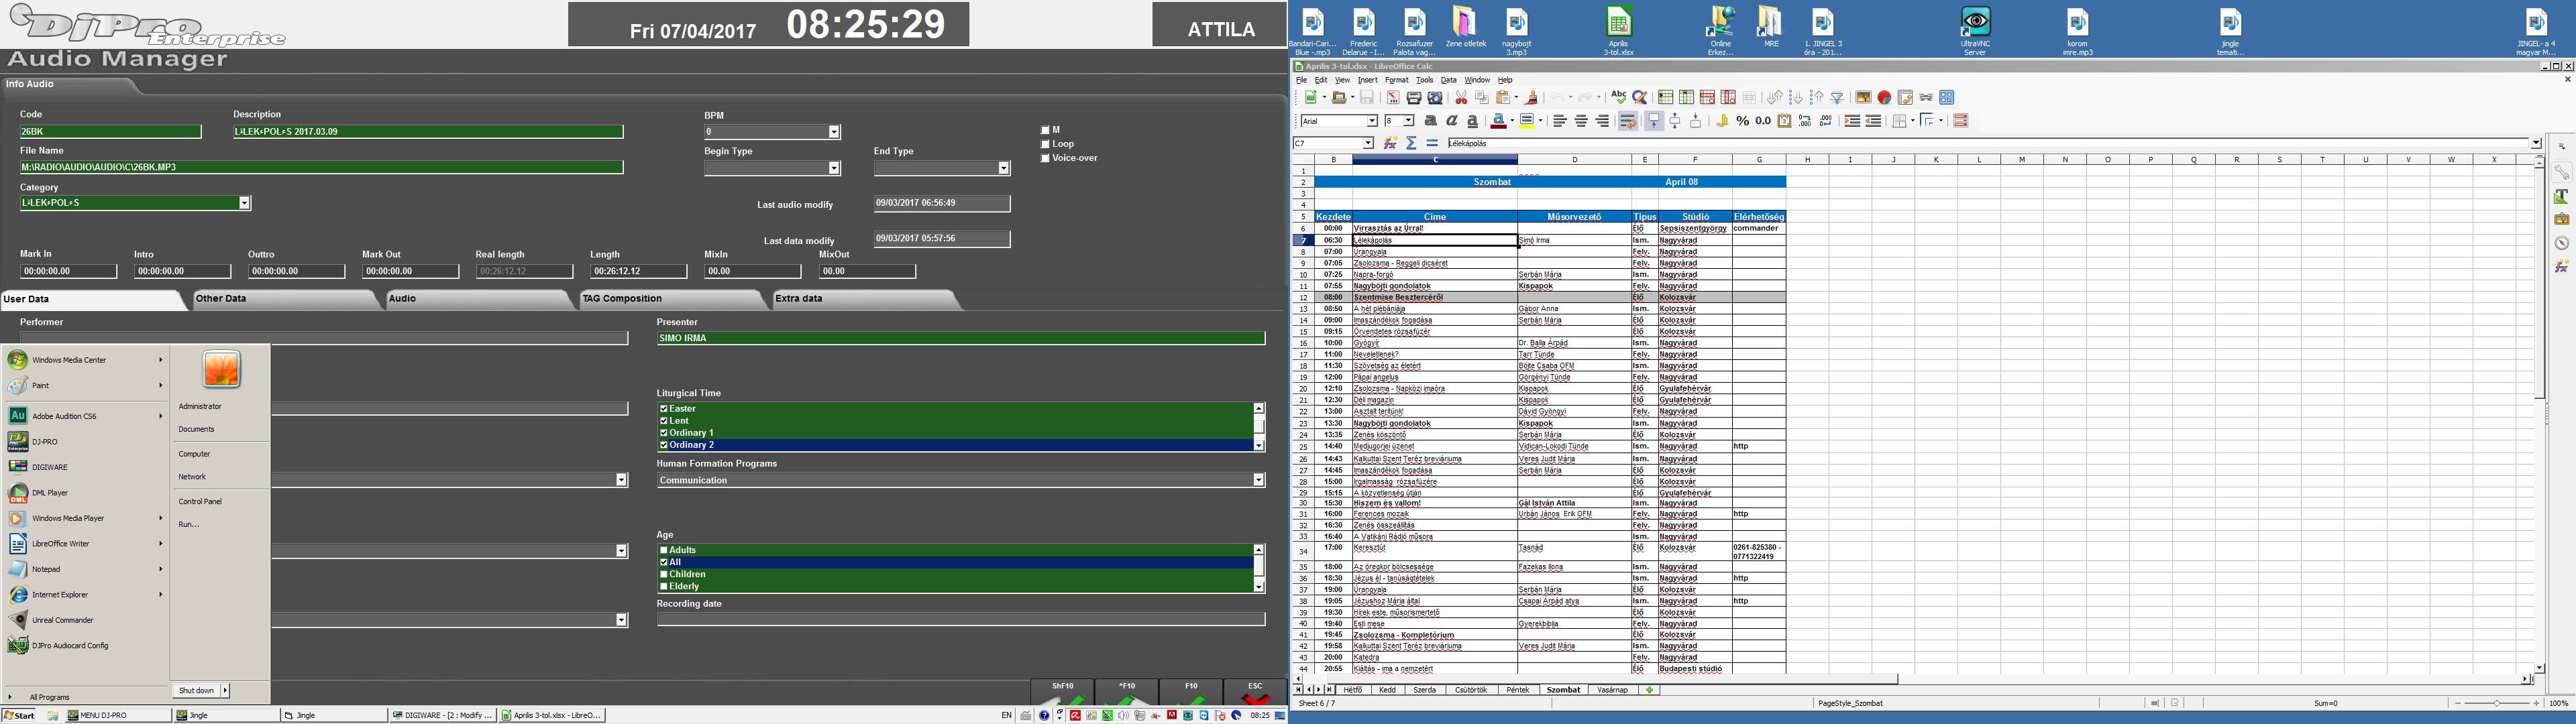Open the BPM dropdown
This screenshot has width=2576, height=724.
(833, 132)
